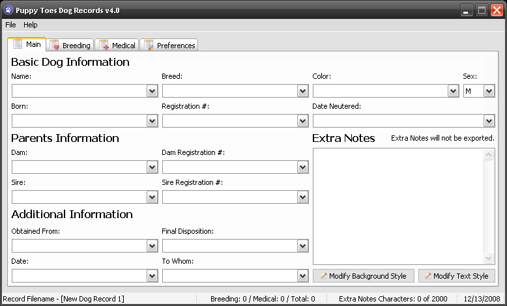Click pencil icon on Modify Text Style
The image size is (507, 306).
pos(428,276)
